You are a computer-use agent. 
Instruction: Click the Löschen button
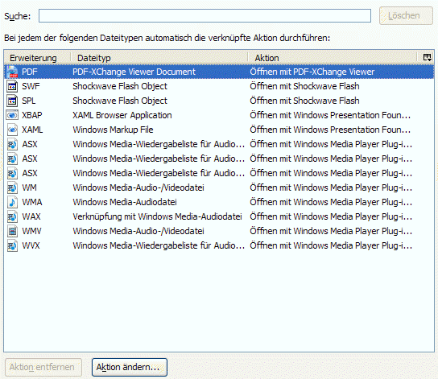(406, 15)
